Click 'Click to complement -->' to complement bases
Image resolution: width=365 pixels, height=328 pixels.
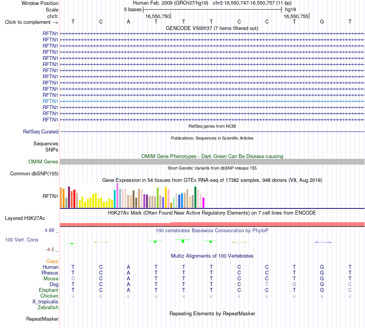tap(32, 22)
